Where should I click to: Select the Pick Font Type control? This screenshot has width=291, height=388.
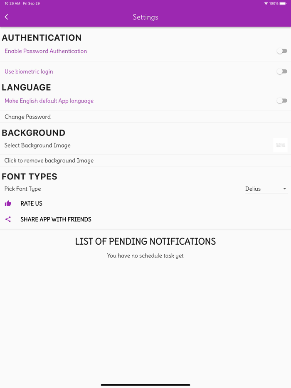(22, 189)
